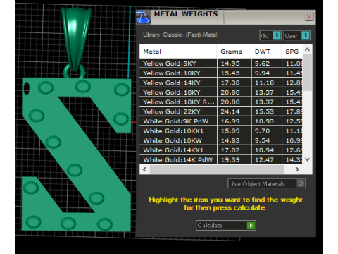Click the DWT column header

(266, 52)
